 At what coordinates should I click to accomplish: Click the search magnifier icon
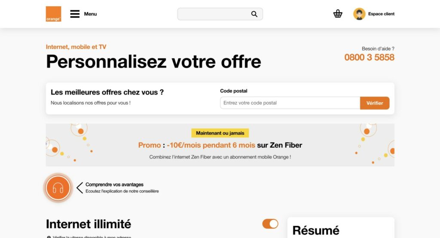coord(254,14)
